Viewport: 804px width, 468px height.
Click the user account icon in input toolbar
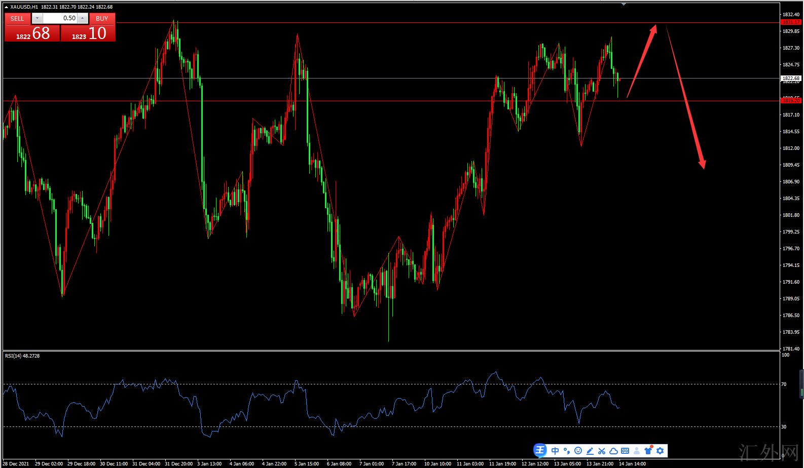pos(636,450)
